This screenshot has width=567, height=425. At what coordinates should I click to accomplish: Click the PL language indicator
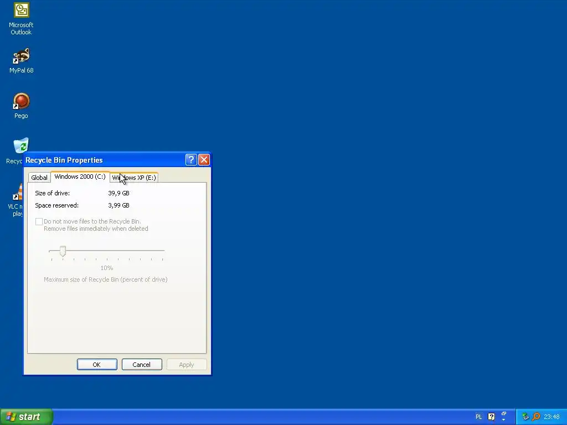pos(479,417)
